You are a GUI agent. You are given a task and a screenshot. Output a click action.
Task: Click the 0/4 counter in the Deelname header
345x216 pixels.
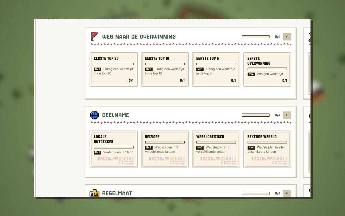click(278, 115)
